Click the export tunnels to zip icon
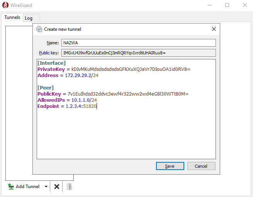253x197 pixels. (x=69, y=187)
